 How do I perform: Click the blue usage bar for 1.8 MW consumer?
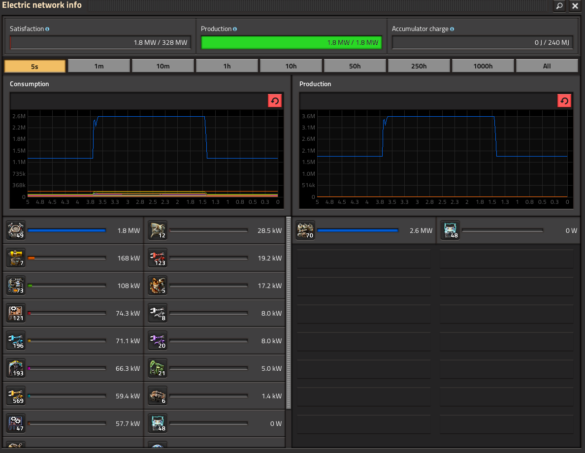(x=67, y=230)
